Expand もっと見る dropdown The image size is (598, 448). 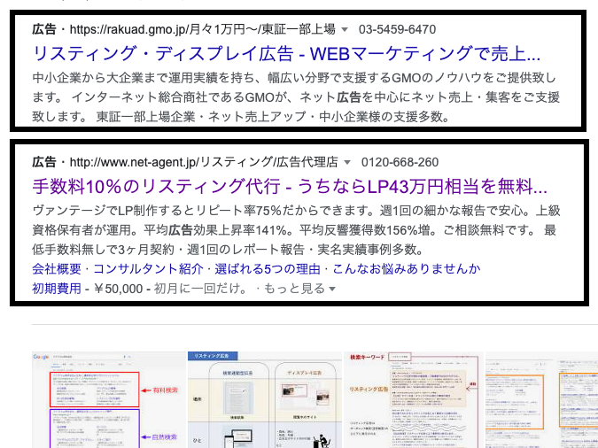point(299,289)
